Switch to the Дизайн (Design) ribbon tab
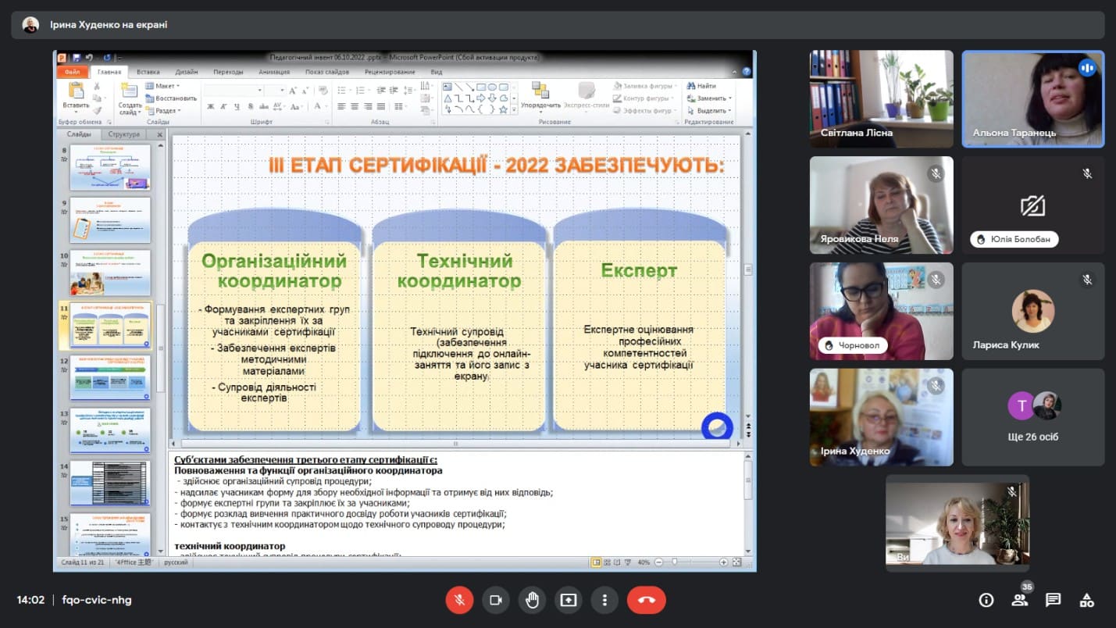Image resolution: width=1116 pixels, height=628 pixels. pyautogui.click(x=187, y=72)
